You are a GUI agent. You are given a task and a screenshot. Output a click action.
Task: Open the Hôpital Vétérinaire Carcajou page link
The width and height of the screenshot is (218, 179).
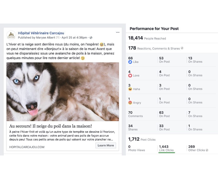[41, 33]
